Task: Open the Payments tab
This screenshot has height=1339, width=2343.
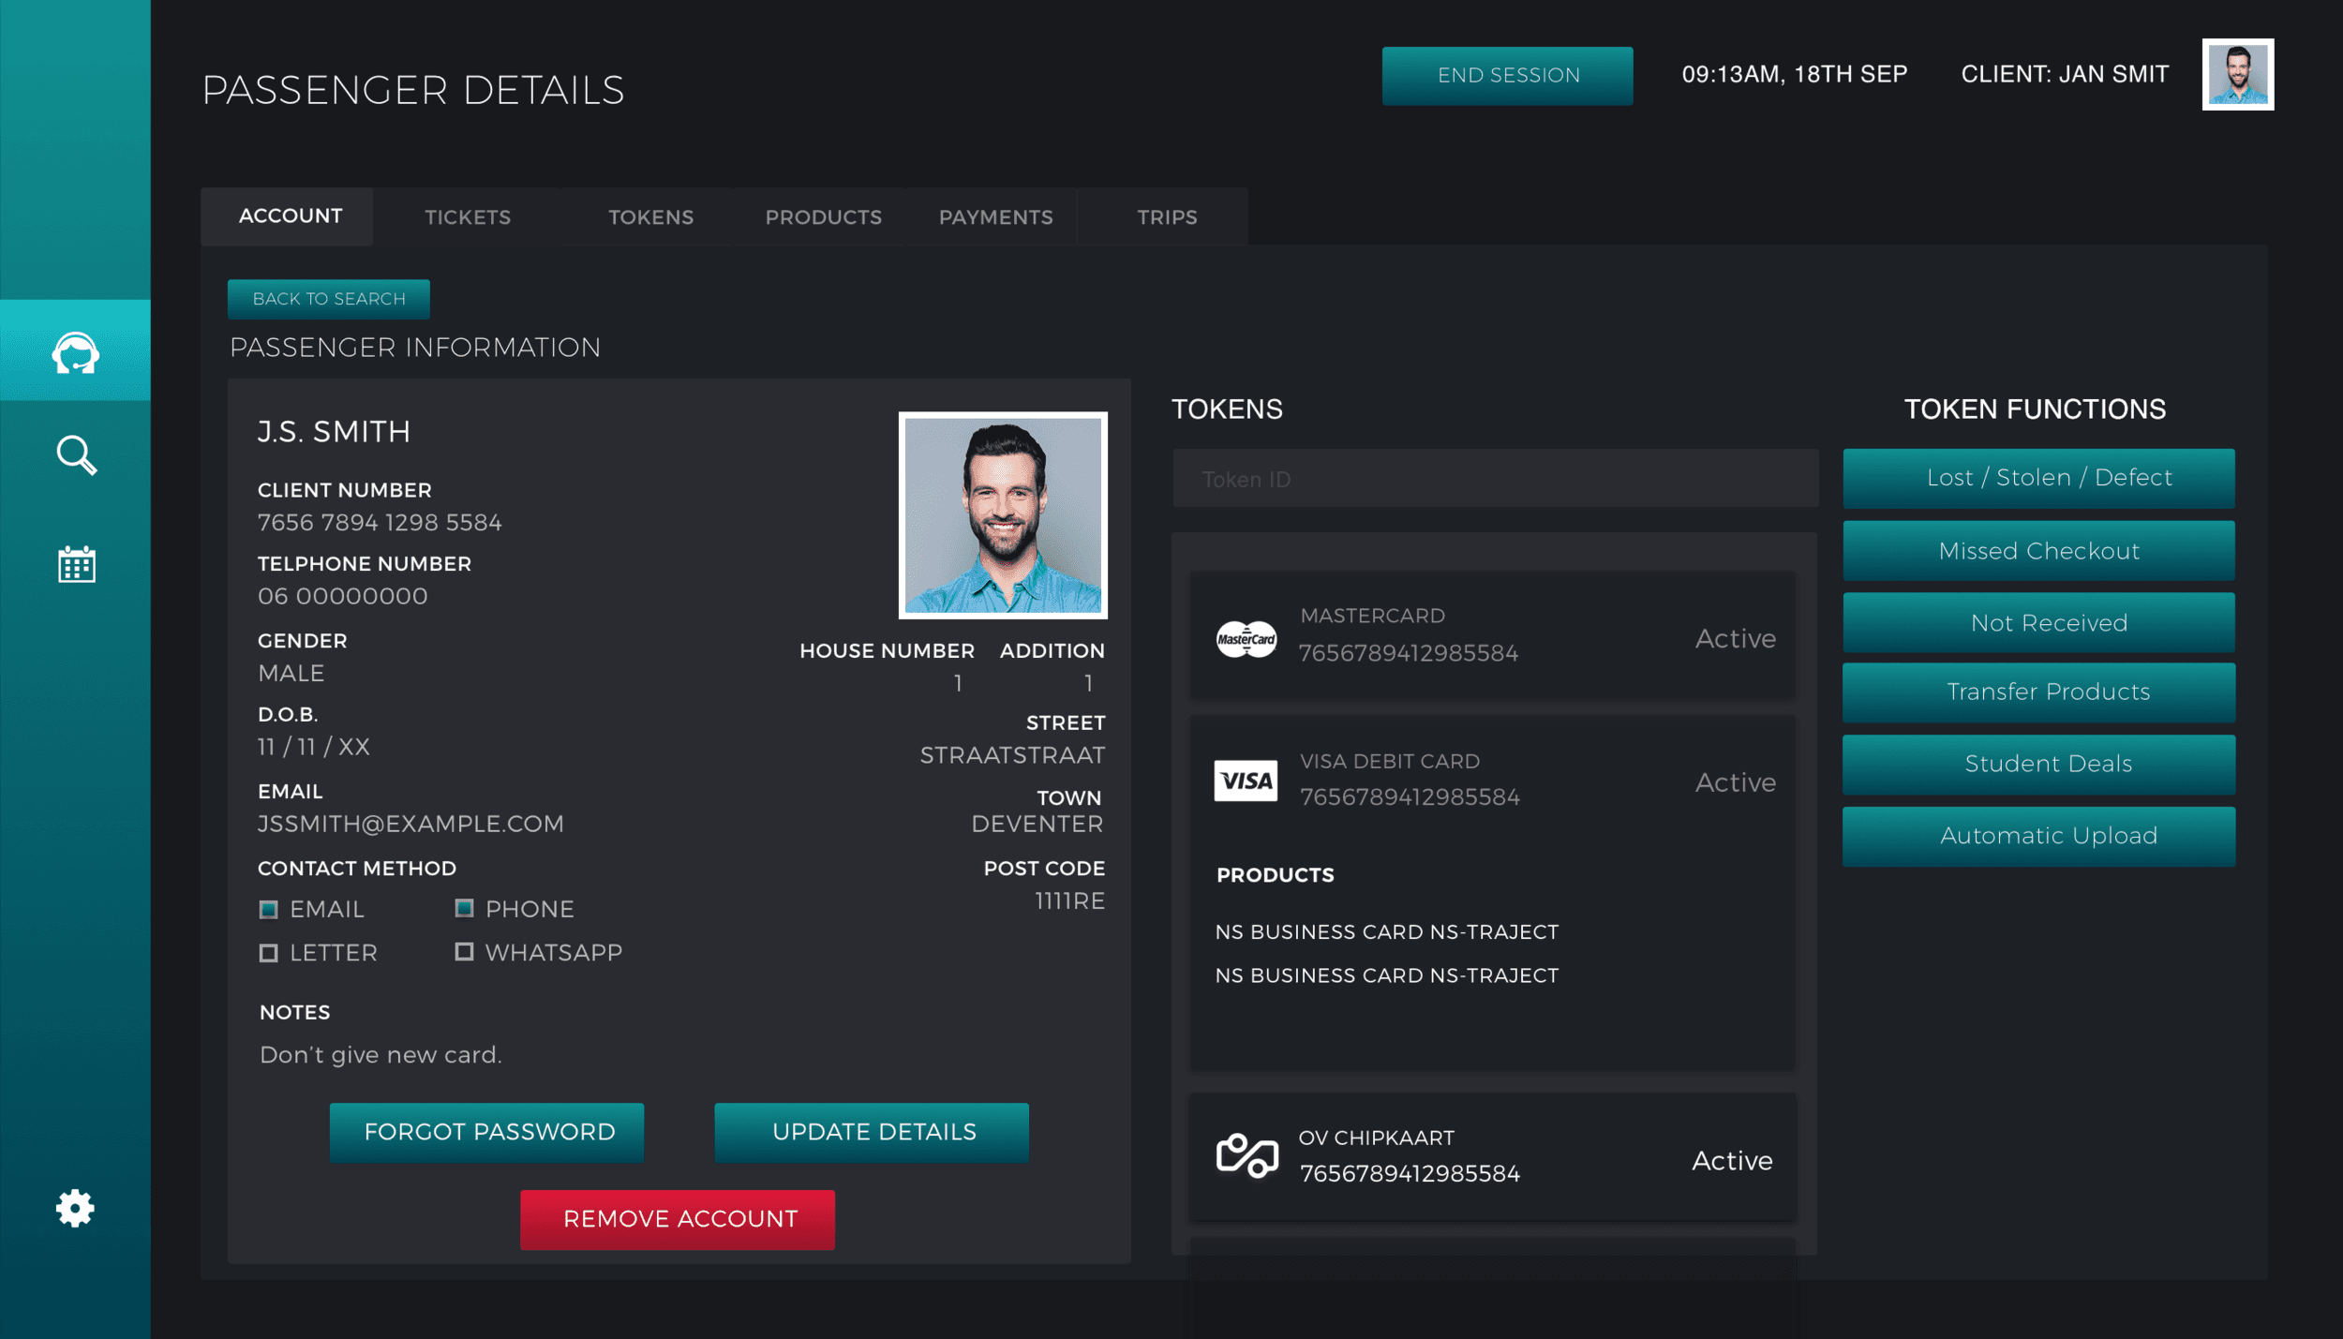Action: coord(995,217)
